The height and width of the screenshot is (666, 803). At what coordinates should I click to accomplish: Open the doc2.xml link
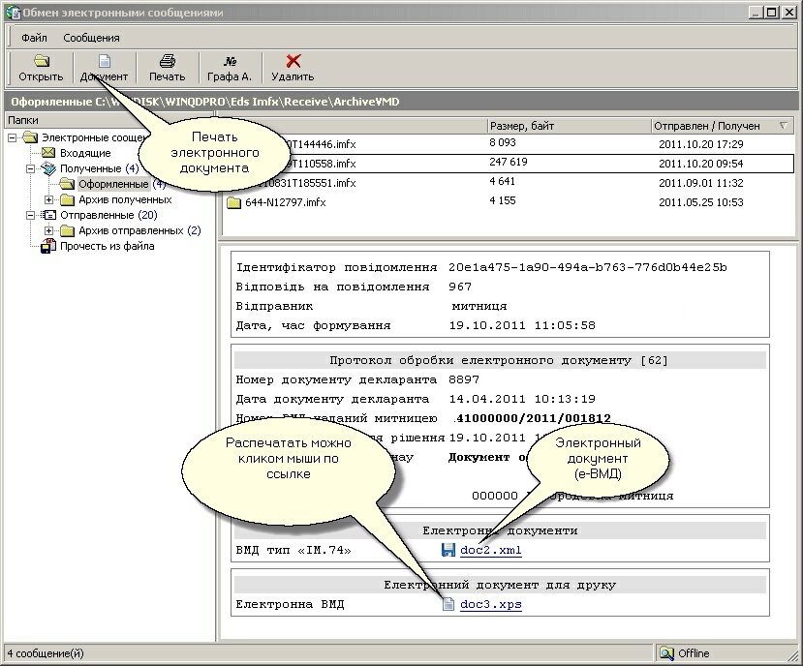(x=490, y=550)
